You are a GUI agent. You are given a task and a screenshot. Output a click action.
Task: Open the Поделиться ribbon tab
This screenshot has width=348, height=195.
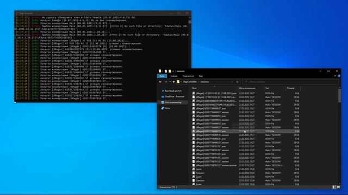tap(188, 76)
